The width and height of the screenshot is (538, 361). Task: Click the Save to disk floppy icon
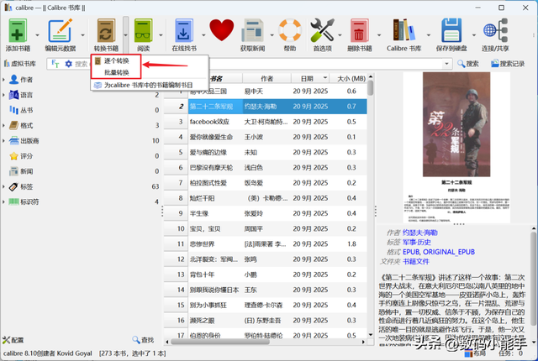[451, 31]
